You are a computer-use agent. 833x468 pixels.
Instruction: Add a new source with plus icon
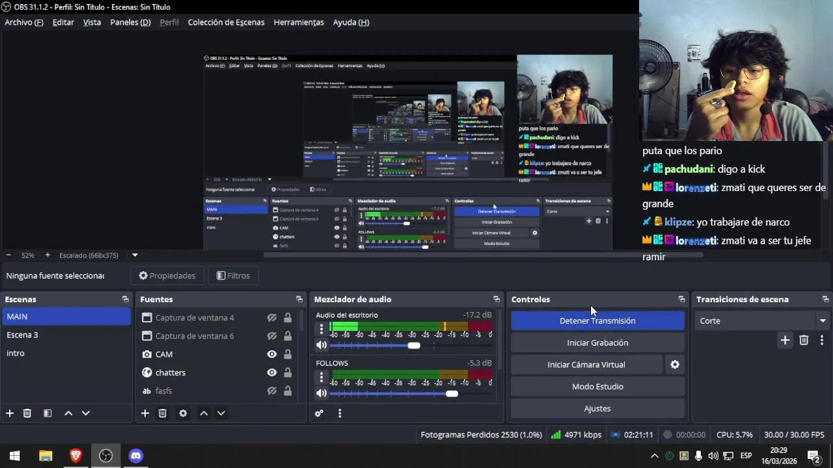point(145,413)
